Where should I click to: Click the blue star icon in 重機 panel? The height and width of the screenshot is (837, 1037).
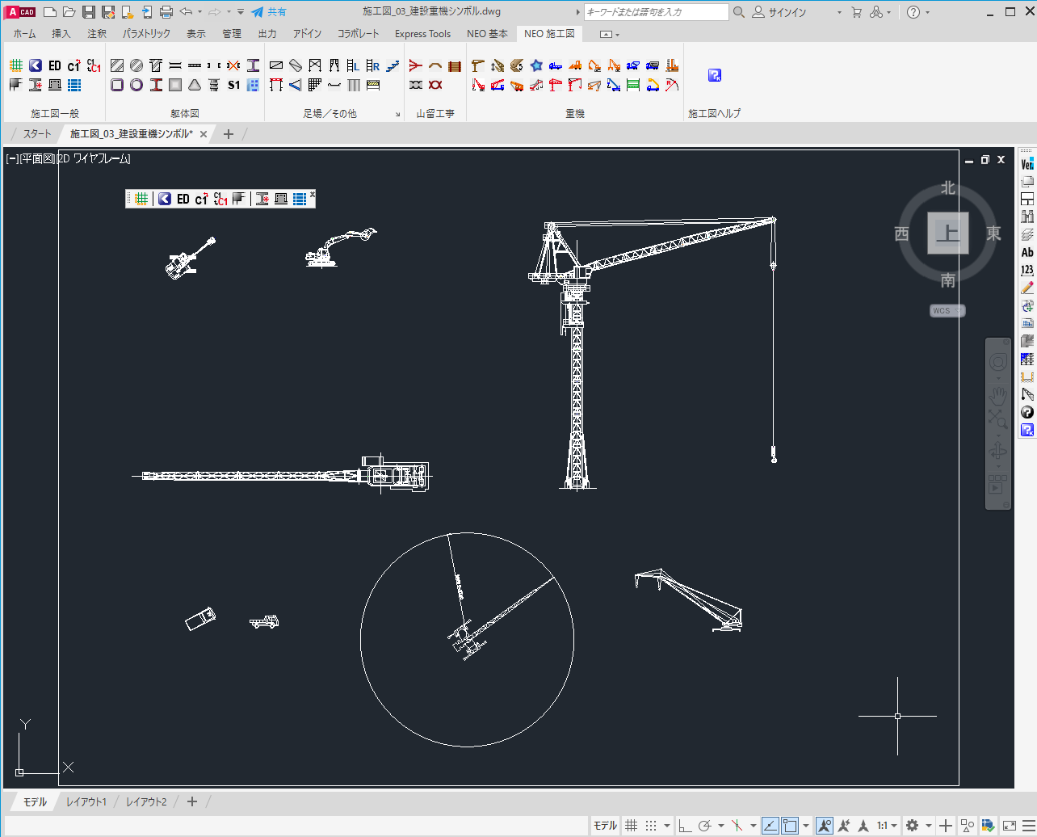click(536, 65)
